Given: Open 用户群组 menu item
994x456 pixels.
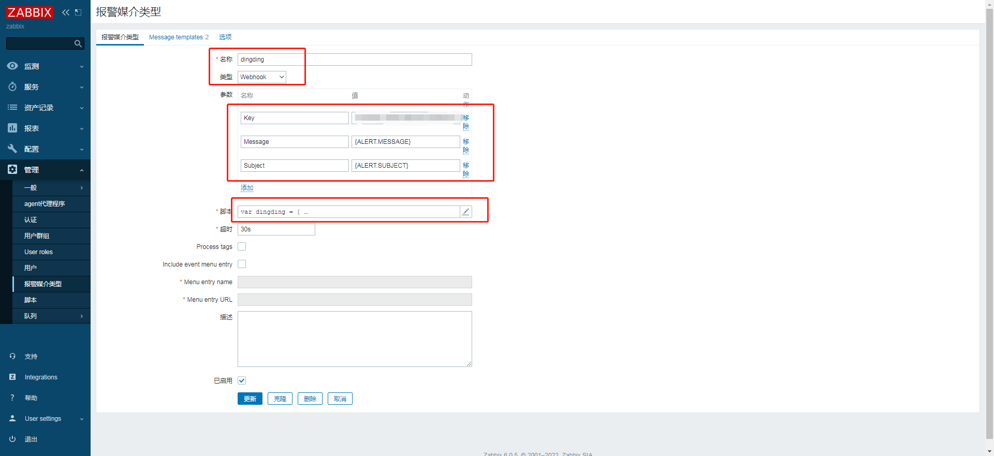Looking at the screenshot, I should (x=51, y=236).
